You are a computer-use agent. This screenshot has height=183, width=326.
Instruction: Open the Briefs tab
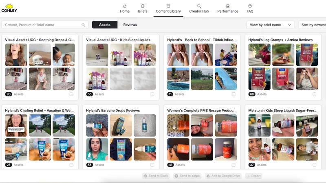point(143,9)
